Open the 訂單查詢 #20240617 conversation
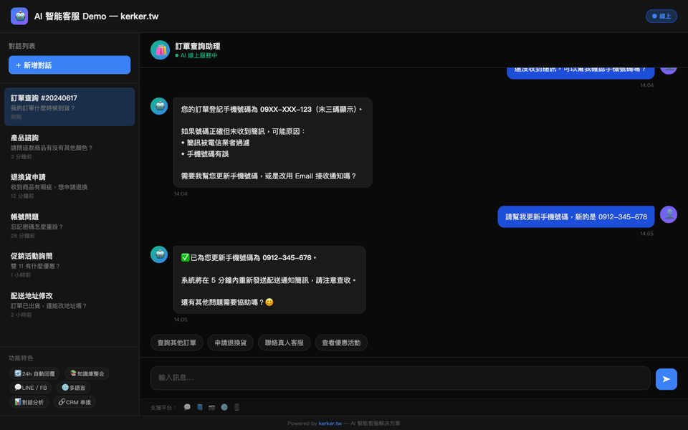 click(70, 107)
